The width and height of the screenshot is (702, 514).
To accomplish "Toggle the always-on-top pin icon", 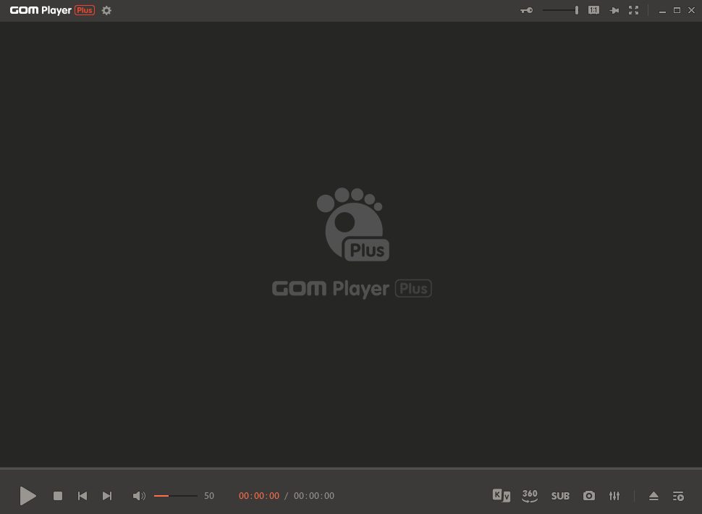I will (614, 10).
